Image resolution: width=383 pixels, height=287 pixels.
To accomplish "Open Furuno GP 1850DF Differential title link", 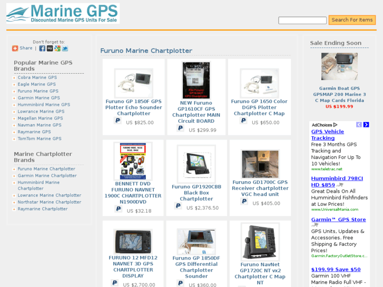I will (197, 267).
